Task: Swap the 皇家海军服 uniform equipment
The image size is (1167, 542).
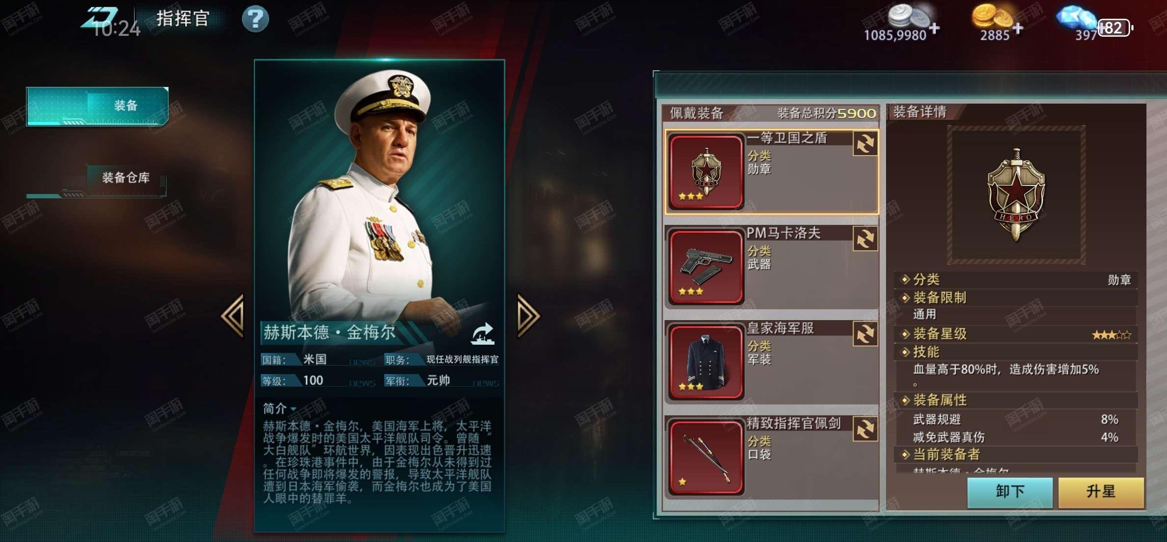Action: pos(865,334)
